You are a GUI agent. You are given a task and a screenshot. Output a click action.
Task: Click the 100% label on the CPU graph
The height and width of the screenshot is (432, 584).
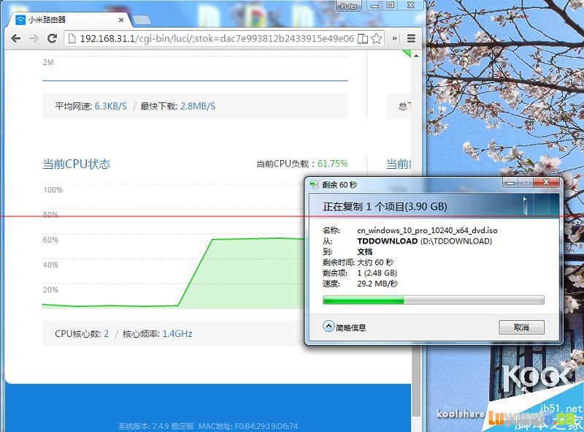53,190
